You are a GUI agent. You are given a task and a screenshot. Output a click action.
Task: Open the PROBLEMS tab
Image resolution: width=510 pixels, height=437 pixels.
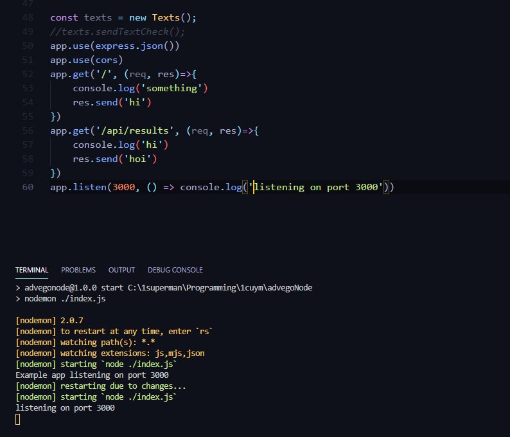[x=78, y=270]
